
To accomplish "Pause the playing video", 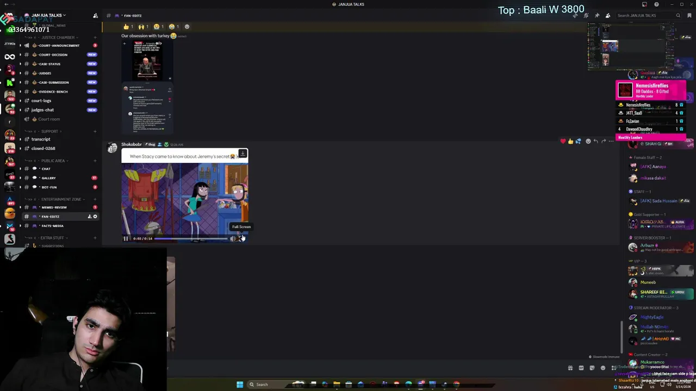I will [126, 238].
